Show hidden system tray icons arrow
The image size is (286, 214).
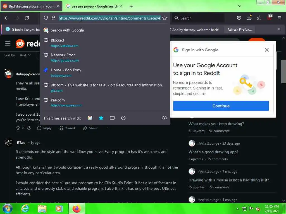237,209
